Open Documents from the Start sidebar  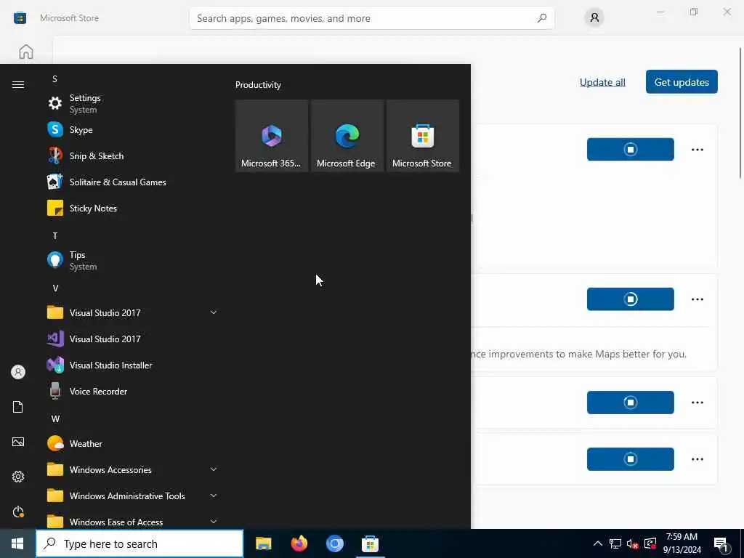[18, 407]
